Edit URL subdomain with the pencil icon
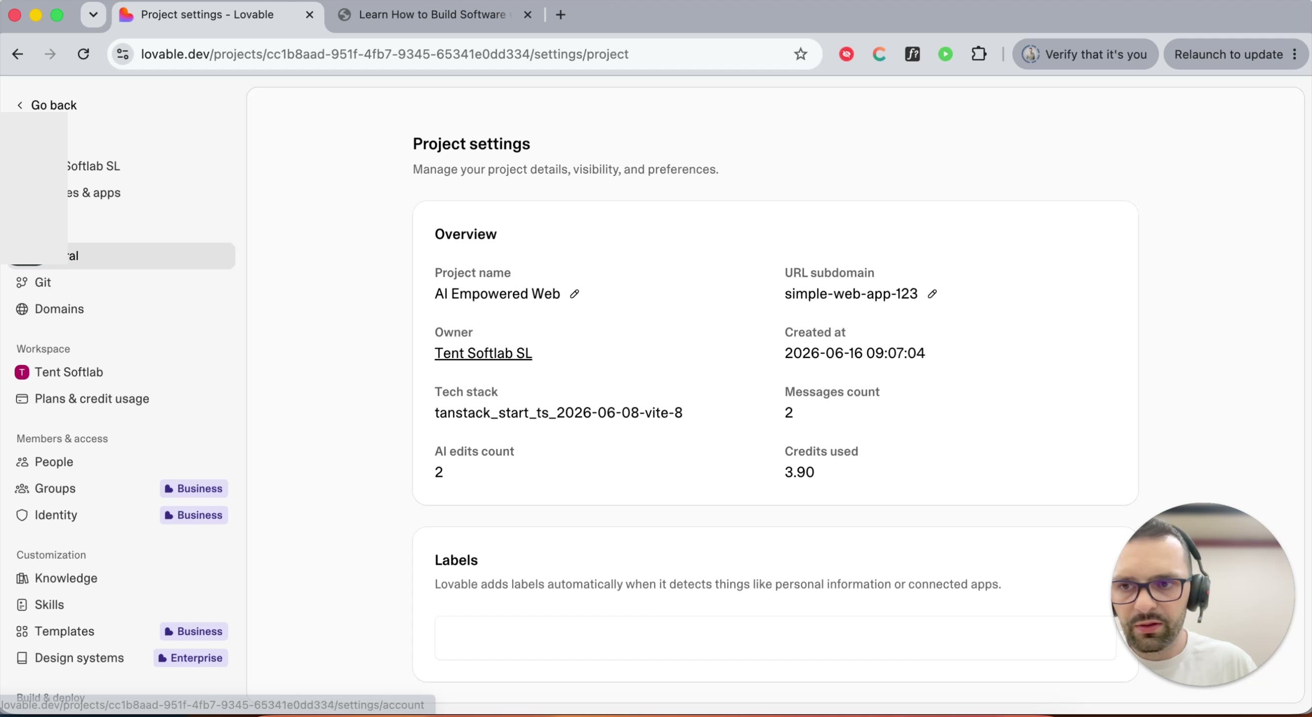 932,294
